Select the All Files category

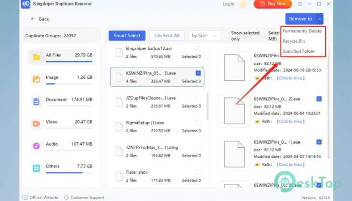point(61,57)
